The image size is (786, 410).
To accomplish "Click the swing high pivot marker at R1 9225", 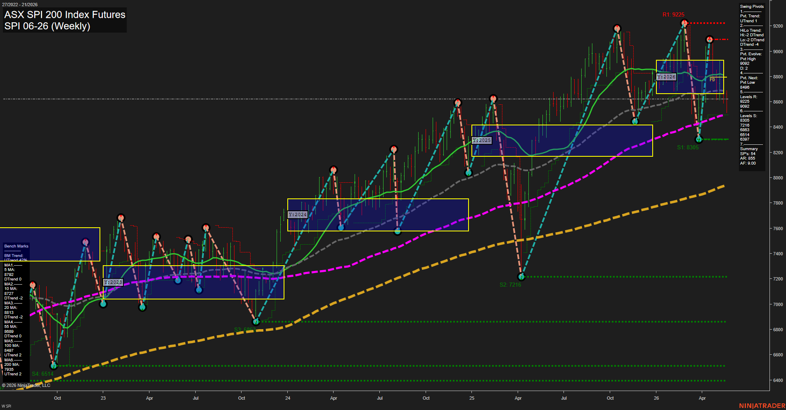I will (x=684, y=23).
